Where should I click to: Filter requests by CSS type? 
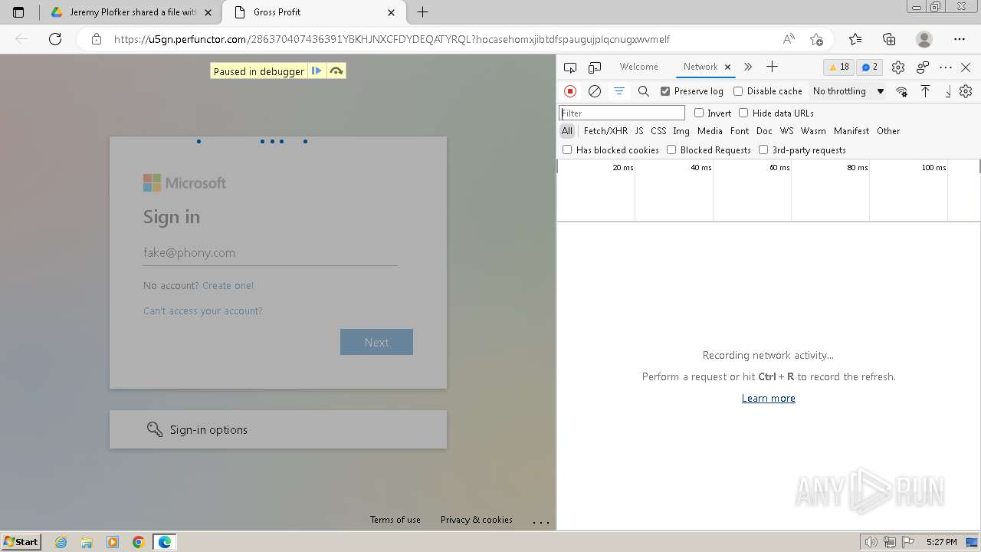658,131
